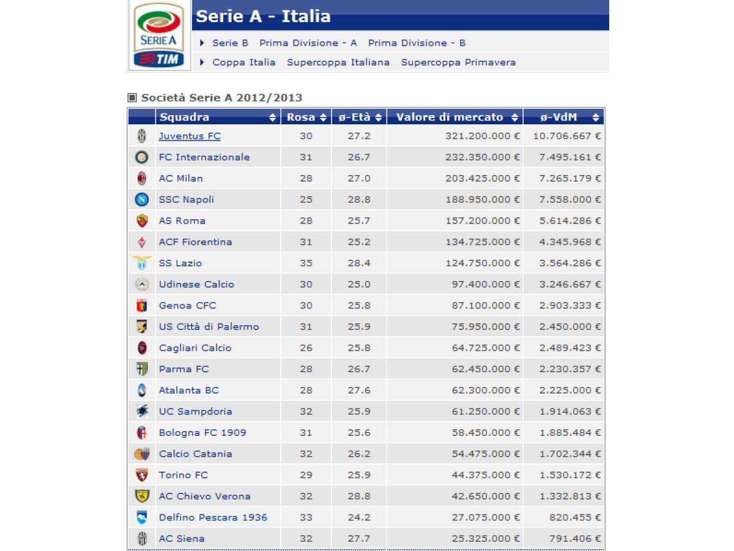The image size is (734, 551).
Task: Click the Serie A TIM league logo
Action: [x=158, y=36]
